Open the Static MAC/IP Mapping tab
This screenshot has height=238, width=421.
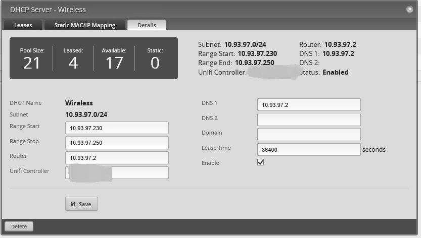[x=84, y=25]
